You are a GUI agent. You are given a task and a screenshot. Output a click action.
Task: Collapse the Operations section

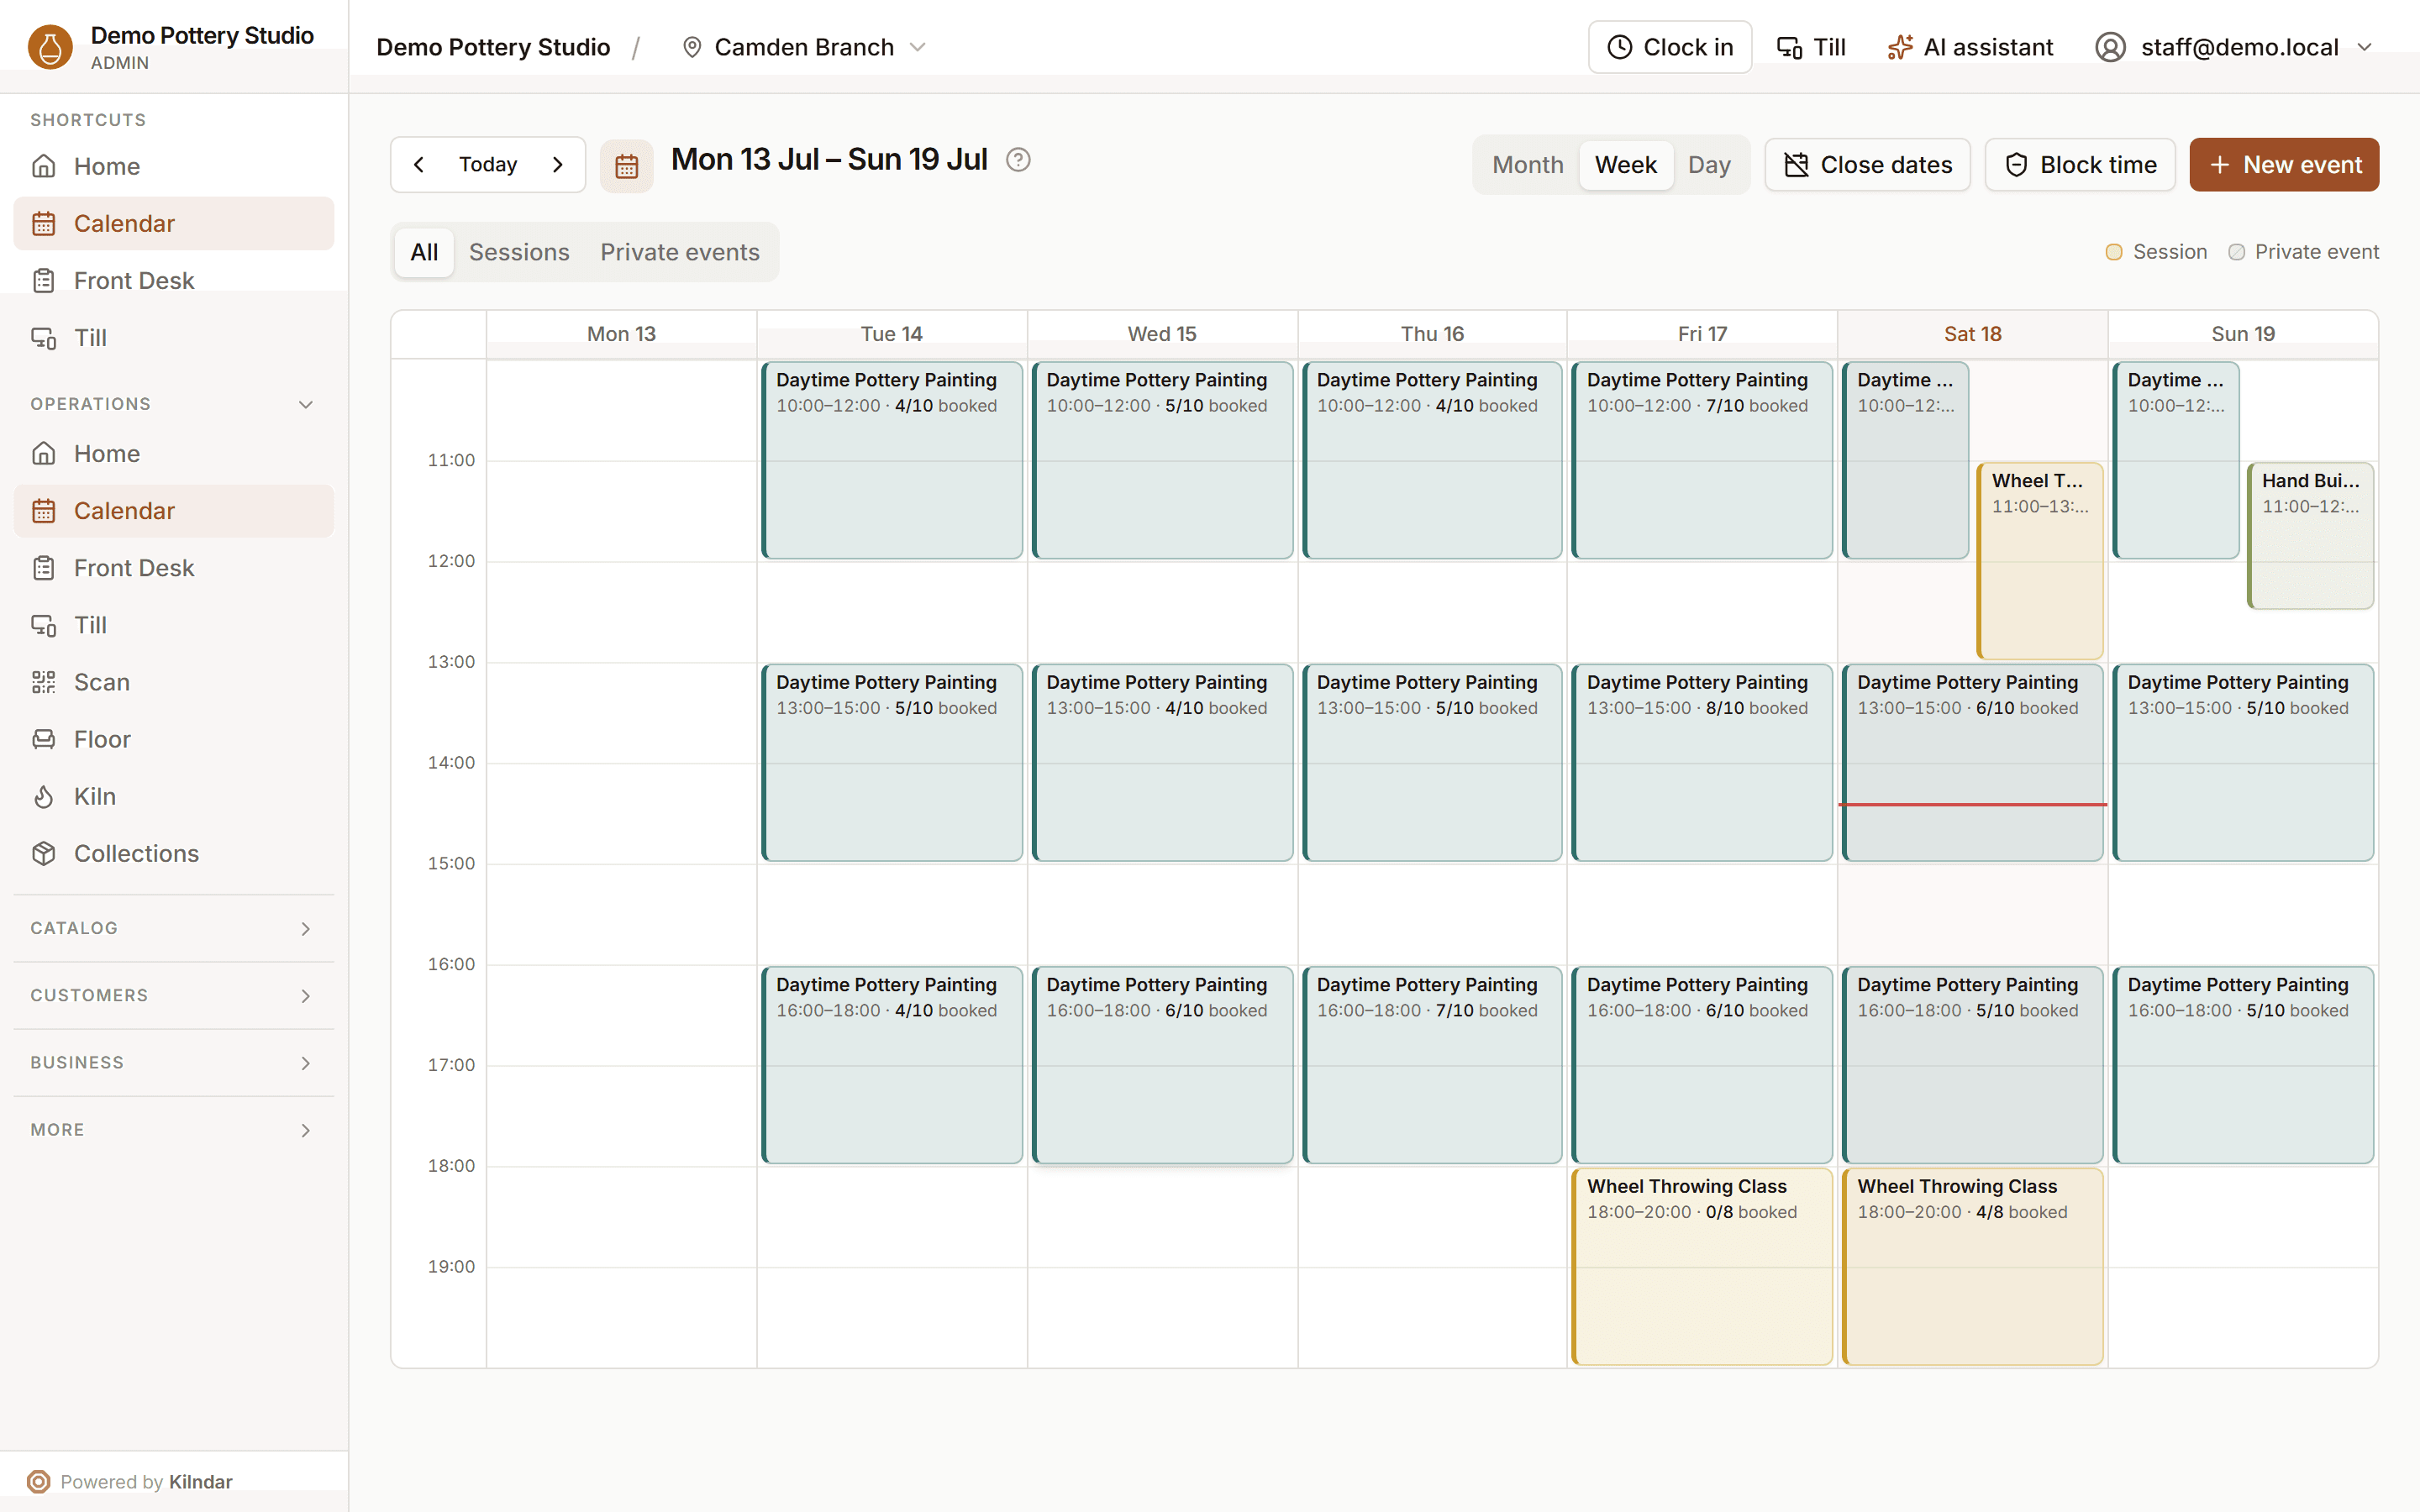click(x=174, y=404)
